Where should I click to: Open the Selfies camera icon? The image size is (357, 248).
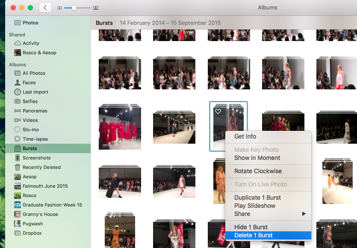17,101
